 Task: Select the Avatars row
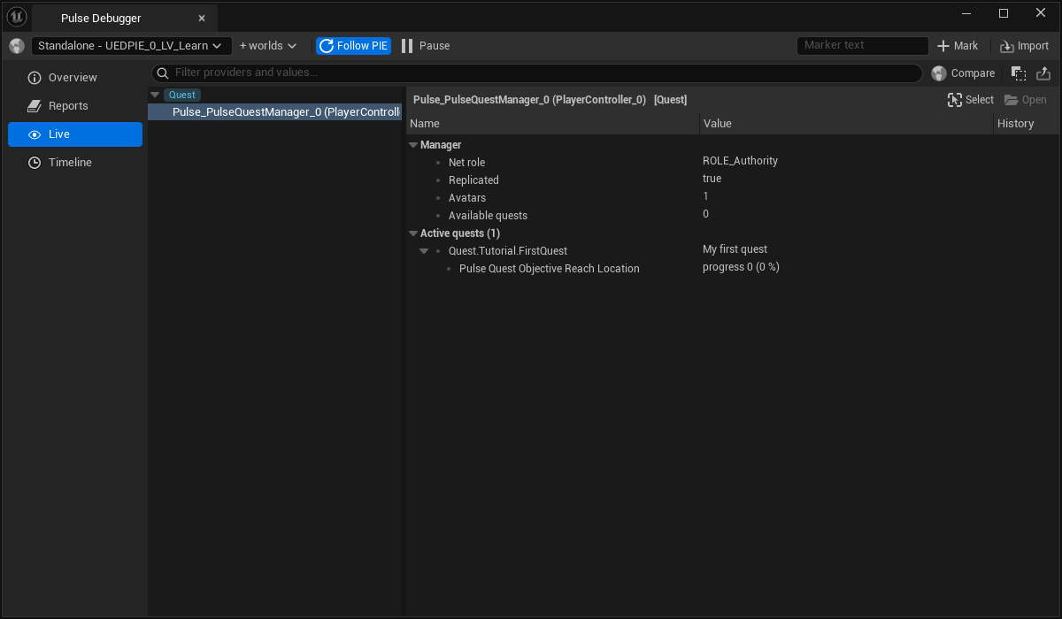tap(732, 198)
